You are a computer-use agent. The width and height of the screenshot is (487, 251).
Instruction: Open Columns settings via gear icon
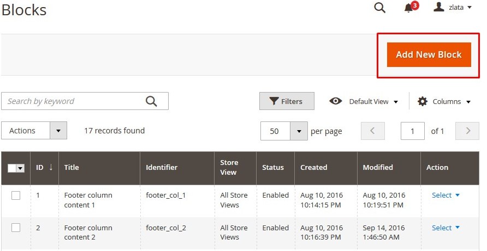423,101
